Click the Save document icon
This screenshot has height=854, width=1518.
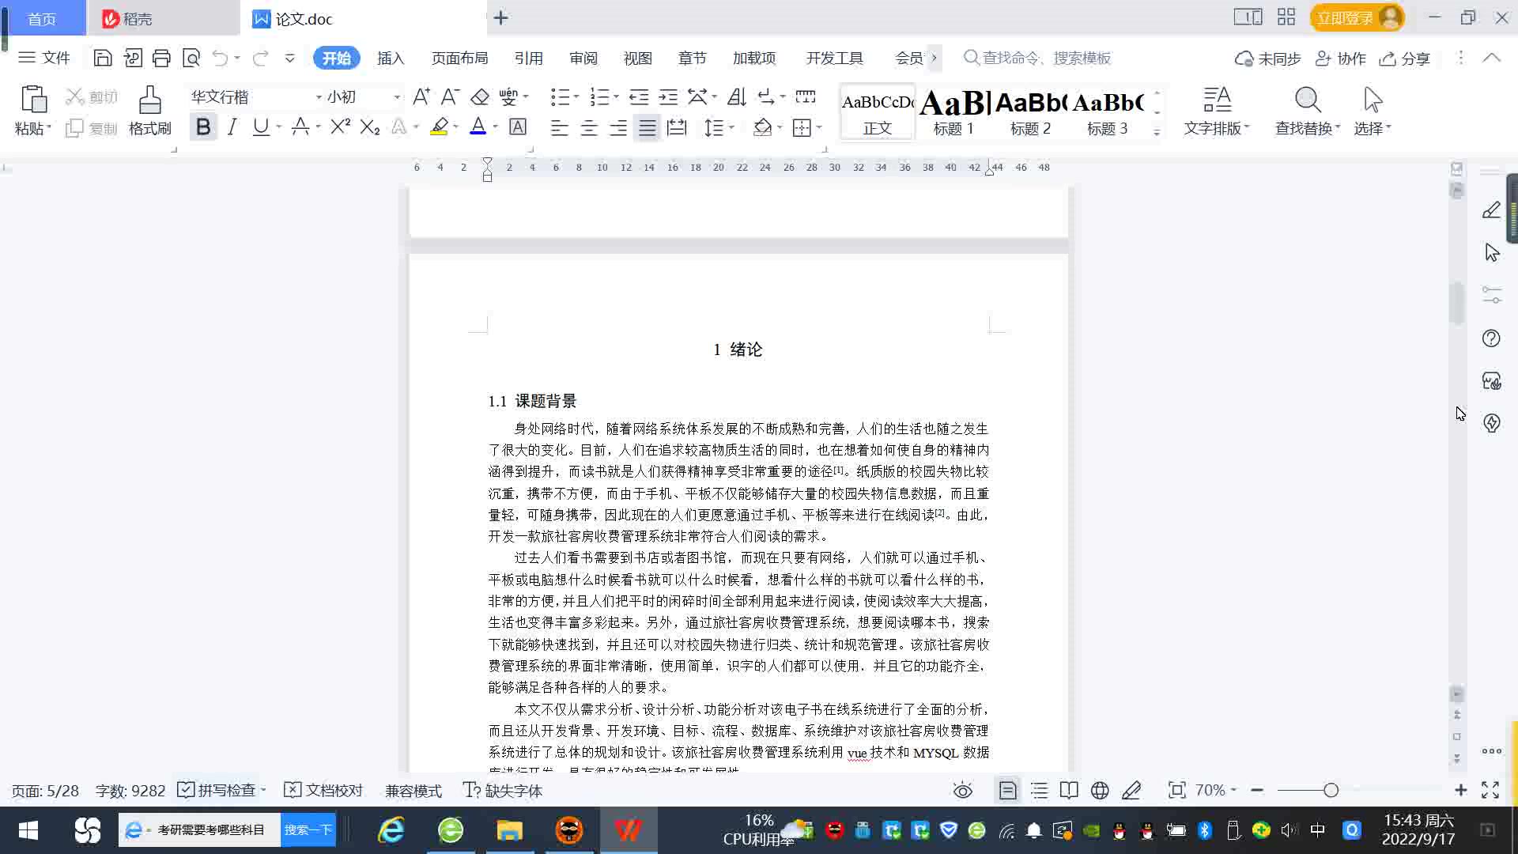pyautogui.click(x=102, y=58)
